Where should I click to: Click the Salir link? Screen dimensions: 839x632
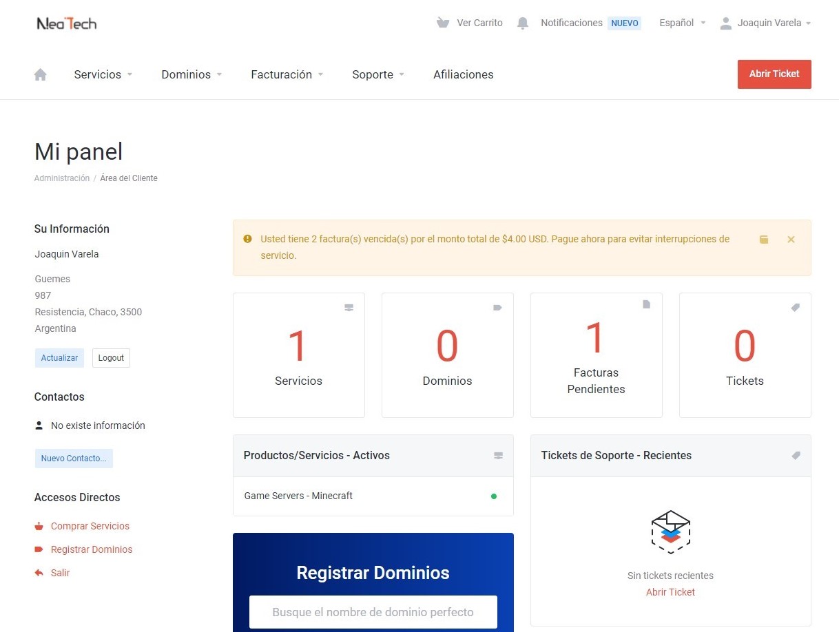pos(61,573)
